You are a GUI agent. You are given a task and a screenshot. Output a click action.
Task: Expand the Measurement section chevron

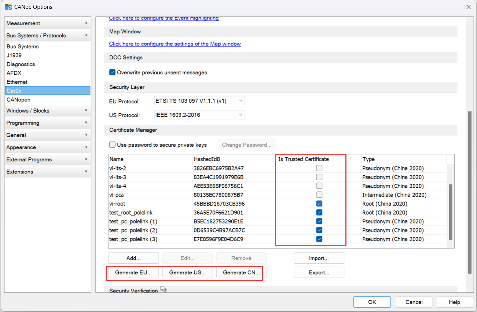pyautogui.click(x=86, y=23)
